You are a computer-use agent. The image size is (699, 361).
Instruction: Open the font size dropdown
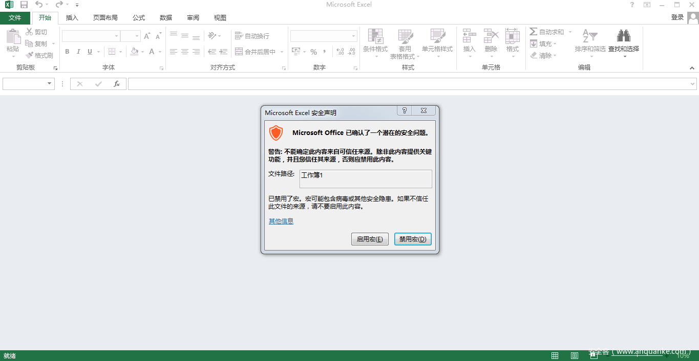click(137, 36)
